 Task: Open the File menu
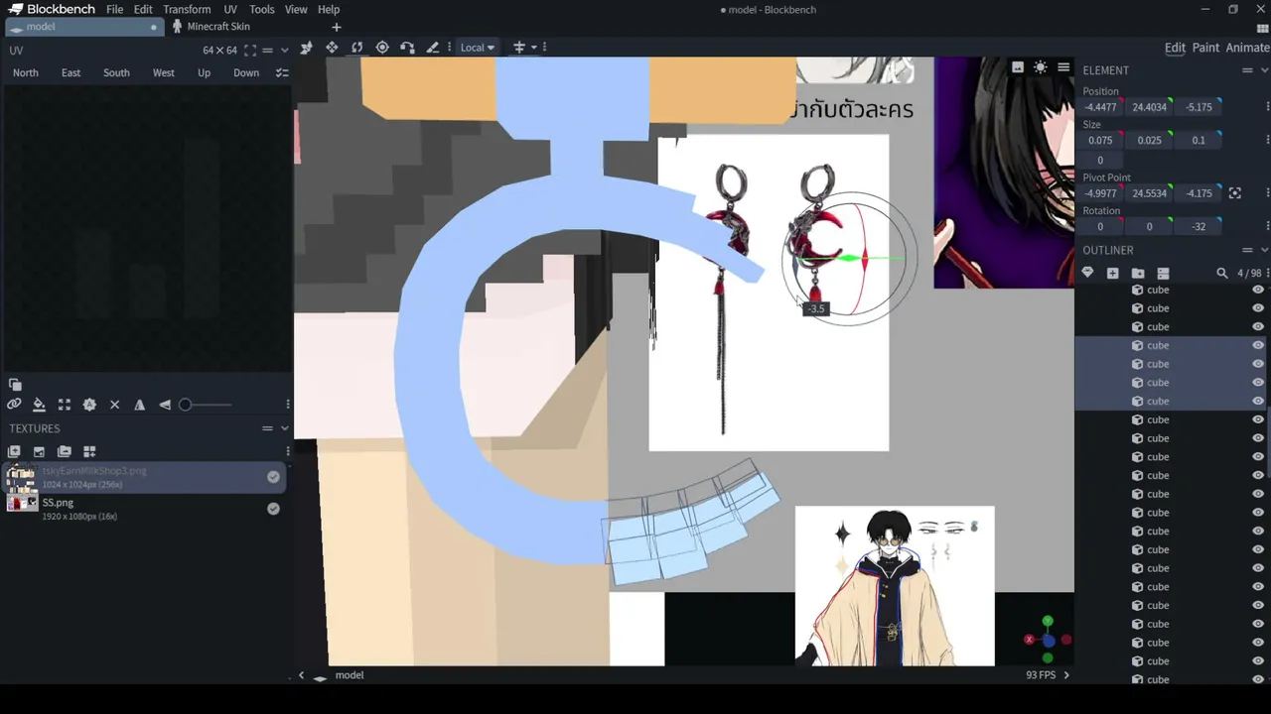pos(114,10)
